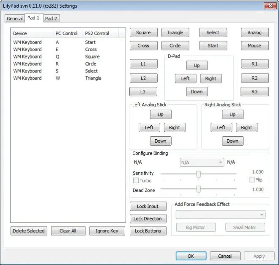Bind the Square button
The image size is (279, 265).
click(x=143, y=33)
